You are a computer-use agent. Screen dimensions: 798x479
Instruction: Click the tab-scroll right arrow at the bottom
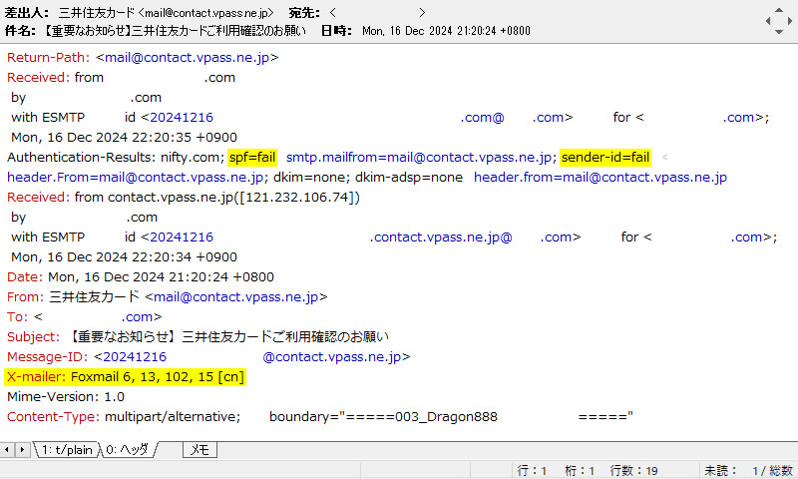click(x=22, y=450)
